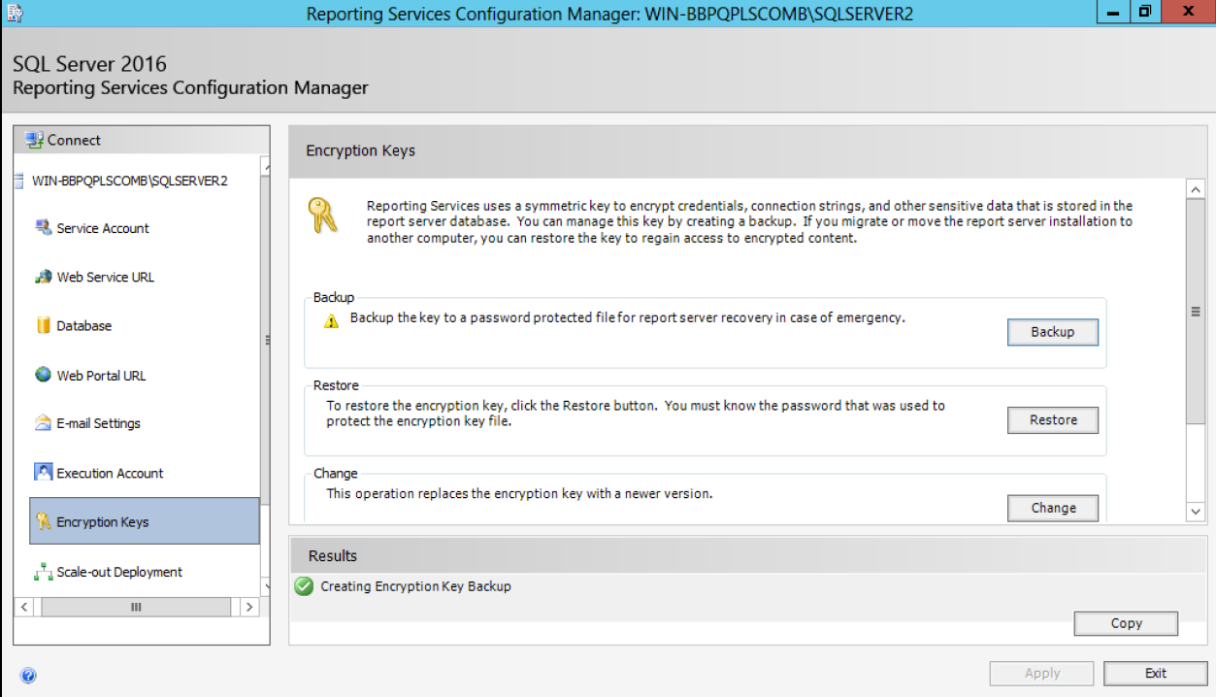This screenshot has height=697, width=1216.
Task: Click the Exit button
Action: [x=1155, y=673]
